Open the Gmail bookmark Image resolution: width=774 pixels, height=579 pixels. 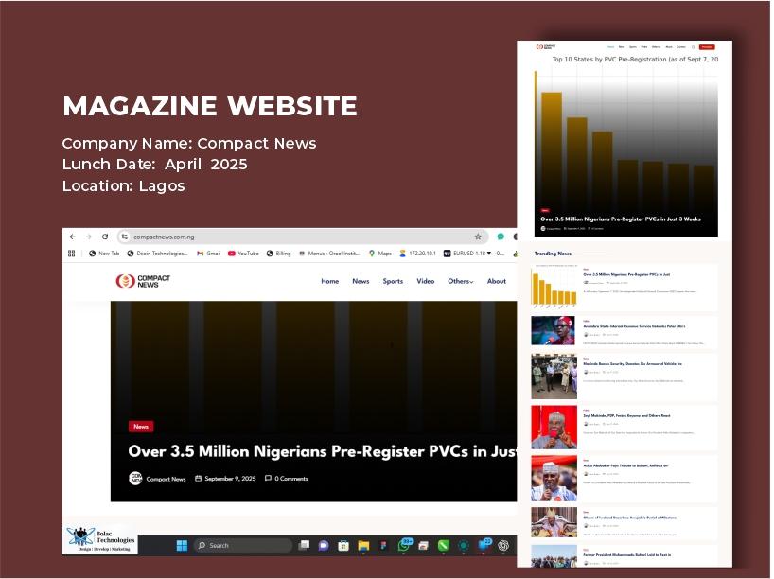pos(208,254)
